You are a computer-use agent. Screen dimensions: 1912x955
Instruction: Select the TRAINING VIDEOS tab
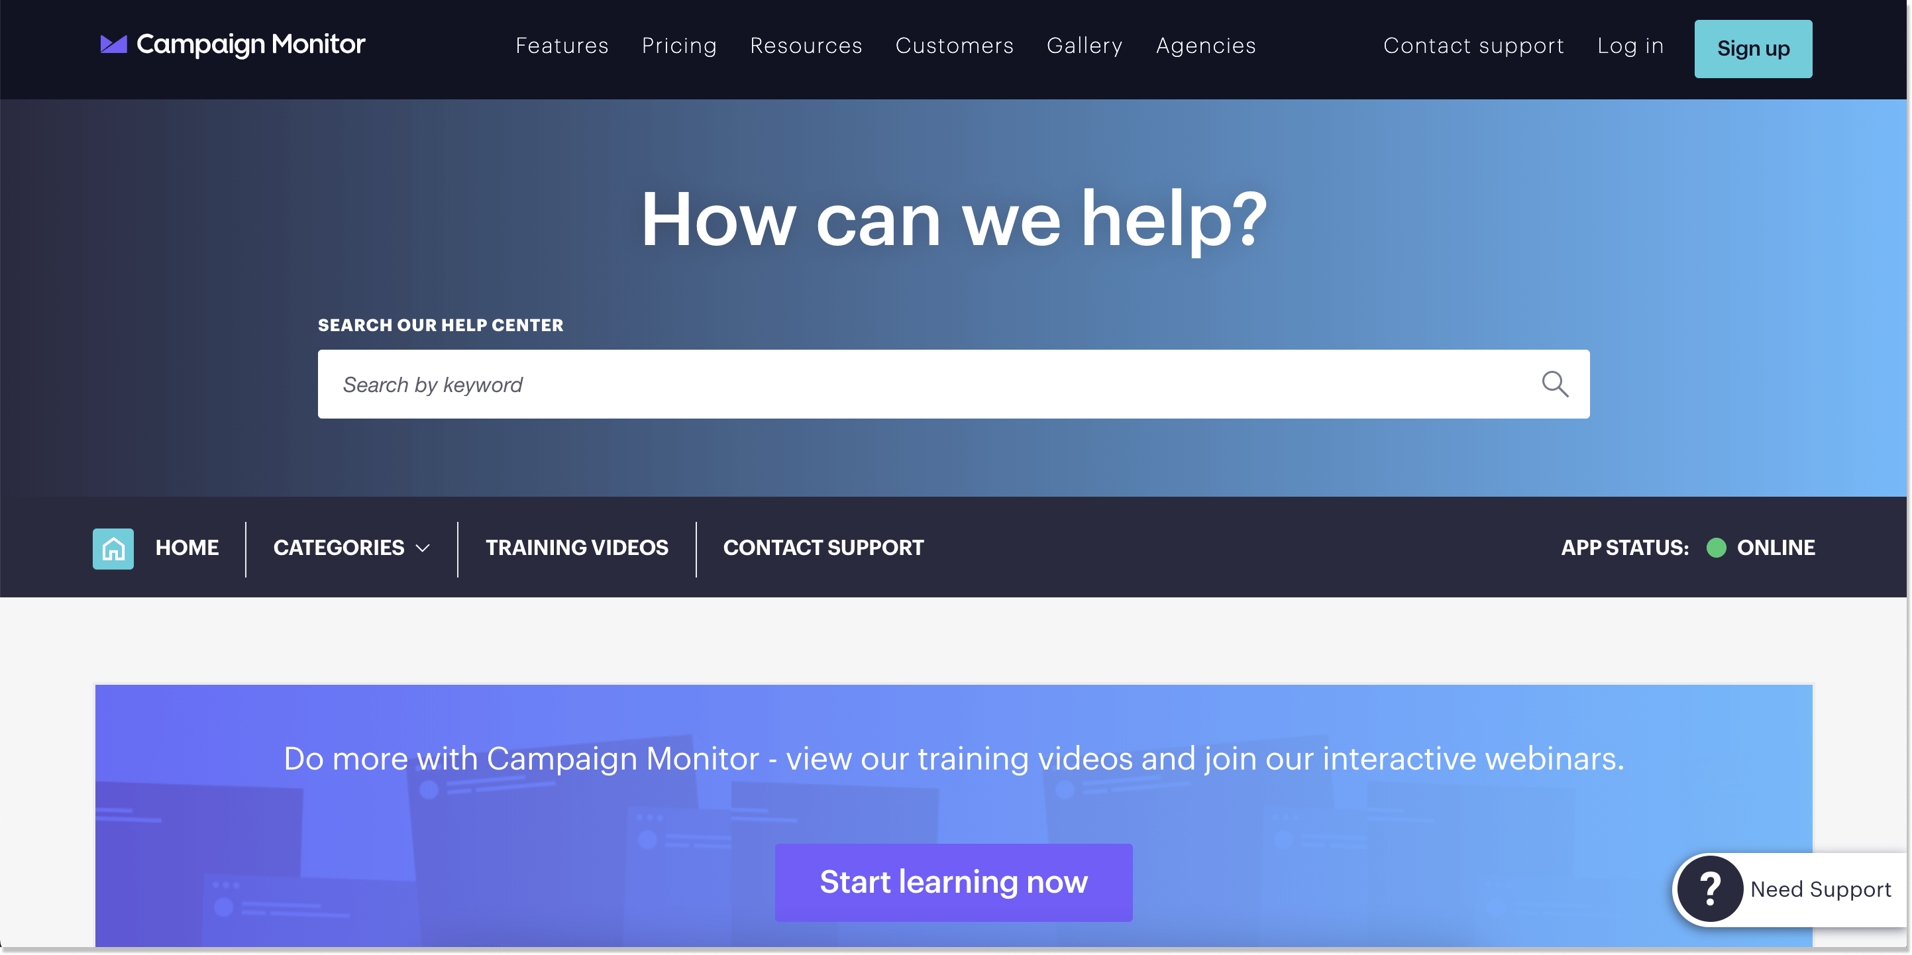(577, 548)
